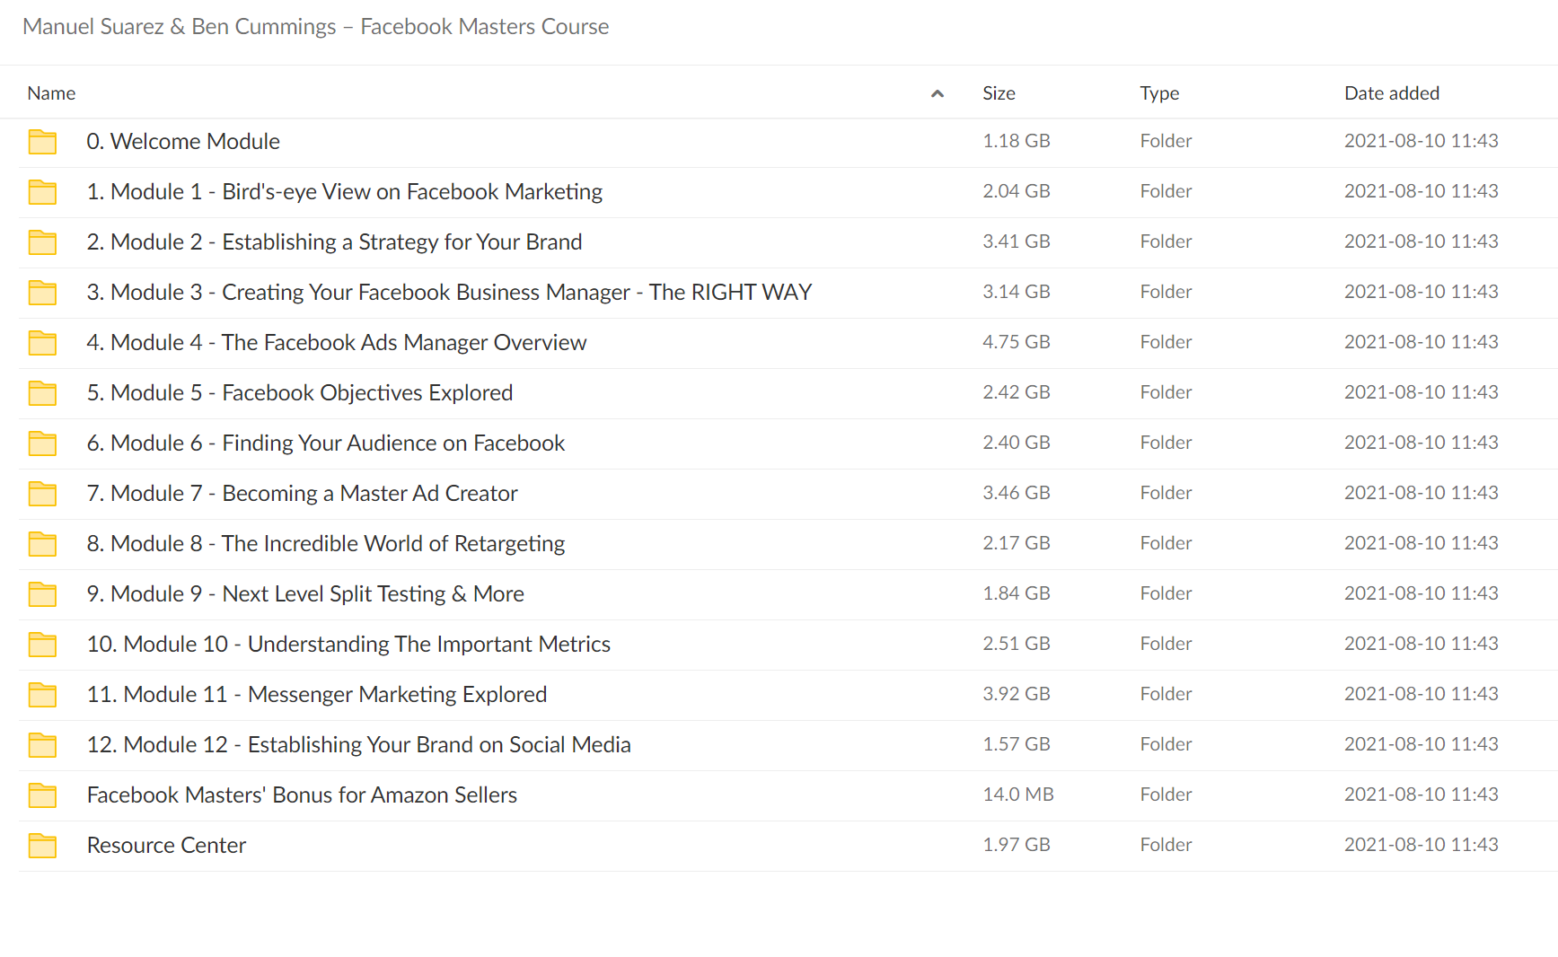
Task: Click folder icon for Module 12 Social Media
Action: 42,745
